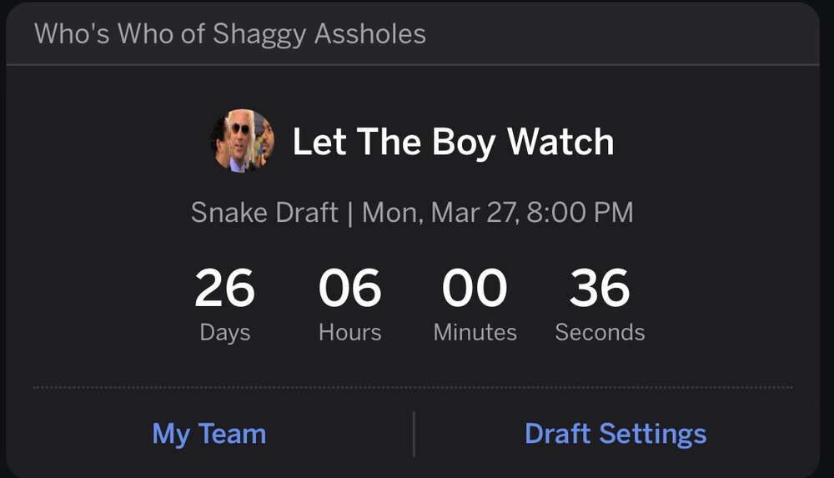Open the My Team link
This screenshot has width=834, height=478.
tap(208, 434)
